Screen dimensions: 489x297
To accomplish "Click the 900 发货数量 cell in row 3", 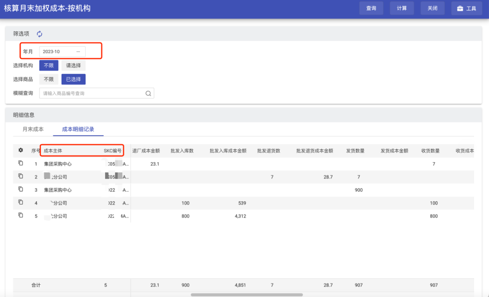I will (359, 190).
